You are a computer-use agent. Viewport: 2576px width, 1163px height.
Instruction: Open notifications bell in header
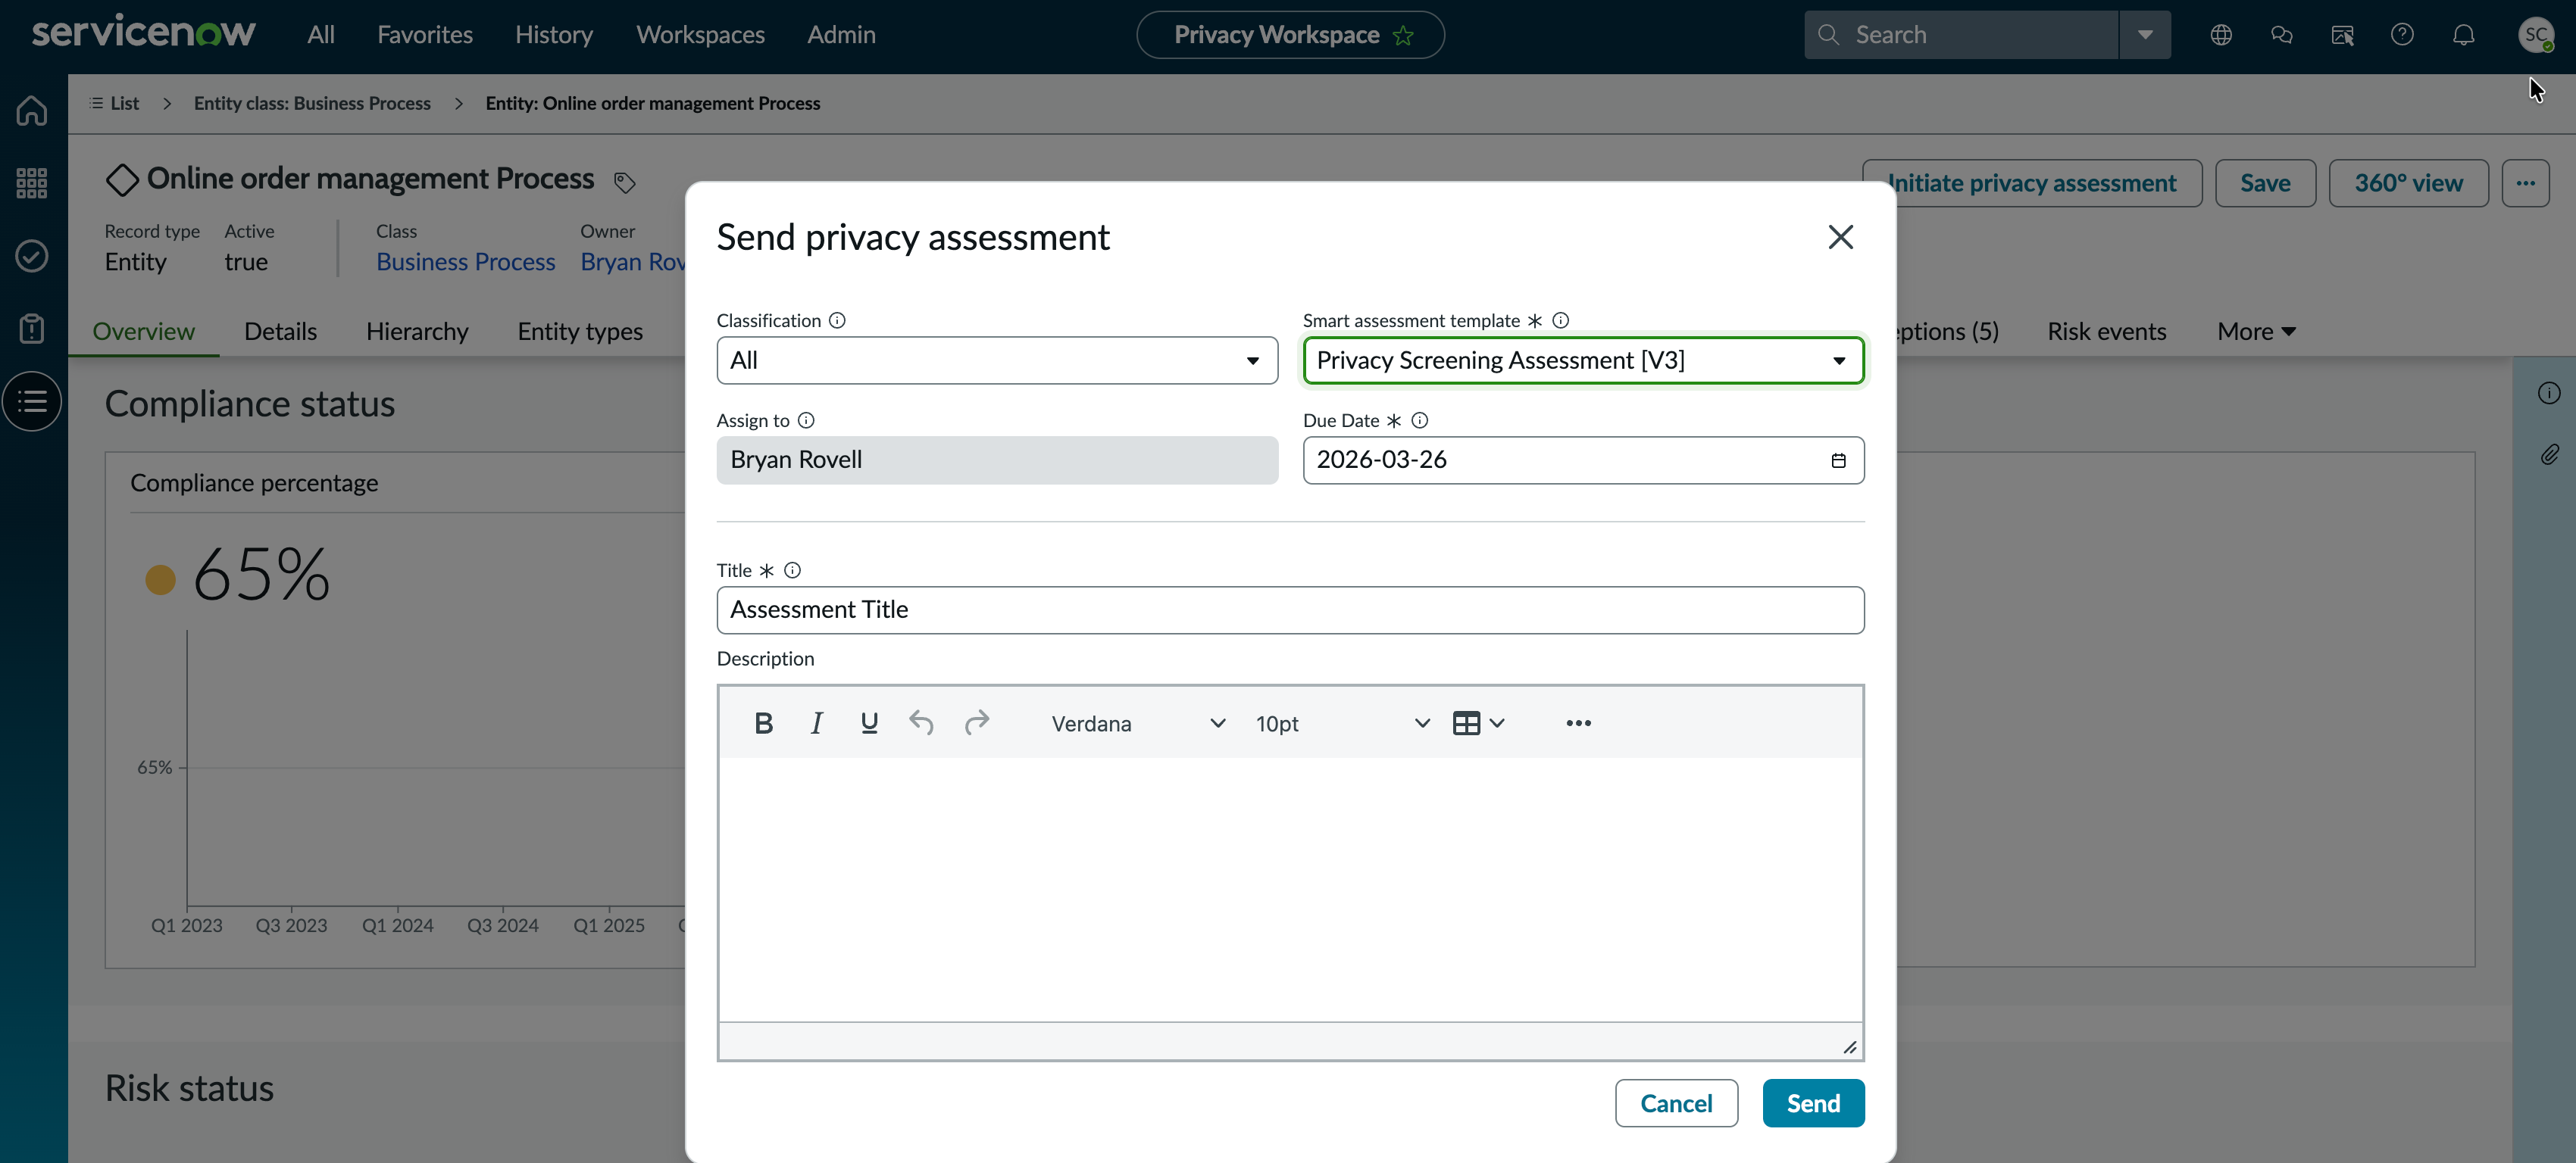coord(2463,35)
